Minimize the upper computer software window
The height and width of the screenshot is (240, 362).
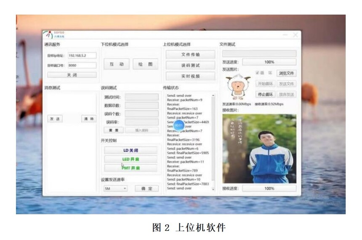coord(285,35)
